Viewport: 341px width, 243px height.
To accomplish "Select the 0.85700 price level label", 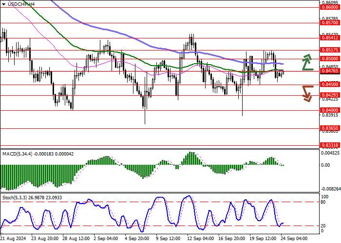I will [330, 22].
